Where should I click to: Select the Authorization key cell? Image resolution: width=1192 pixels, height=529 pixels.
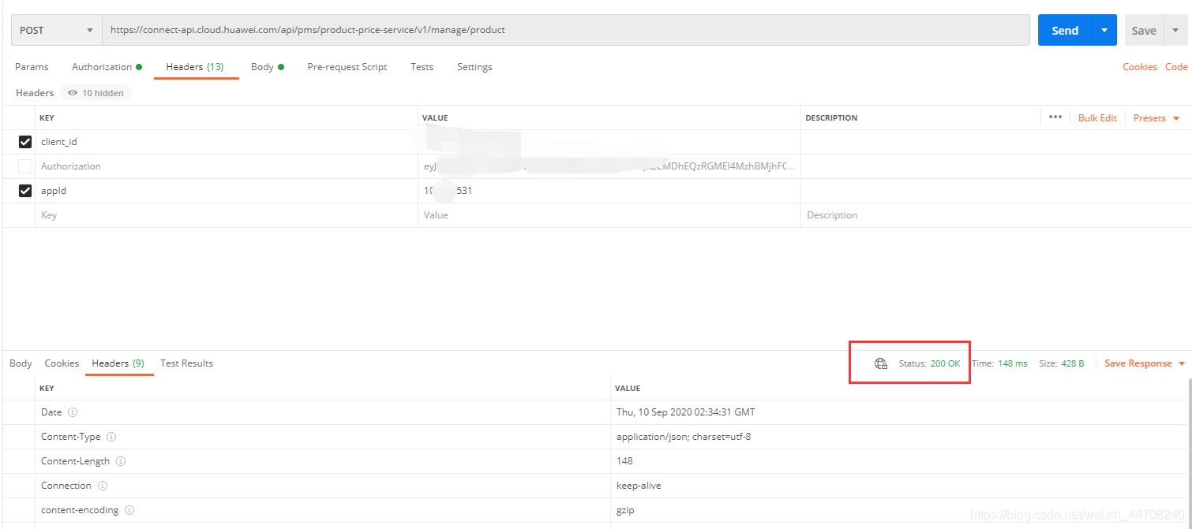227,166
